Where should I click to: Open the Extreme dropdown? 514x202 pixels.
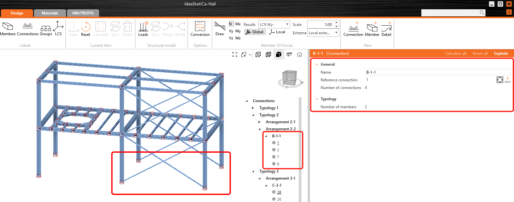coord(323,33)
